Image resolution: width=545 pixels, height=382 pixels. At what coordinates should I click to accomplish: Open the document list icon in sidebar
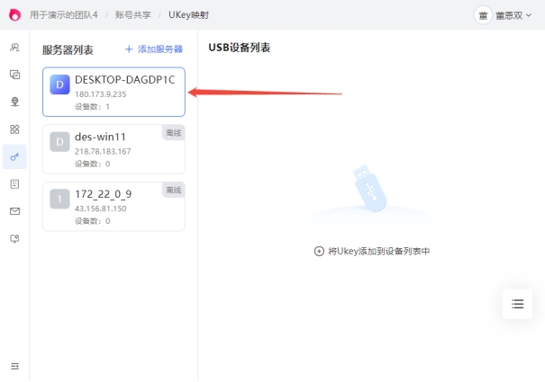pos(14,183)
